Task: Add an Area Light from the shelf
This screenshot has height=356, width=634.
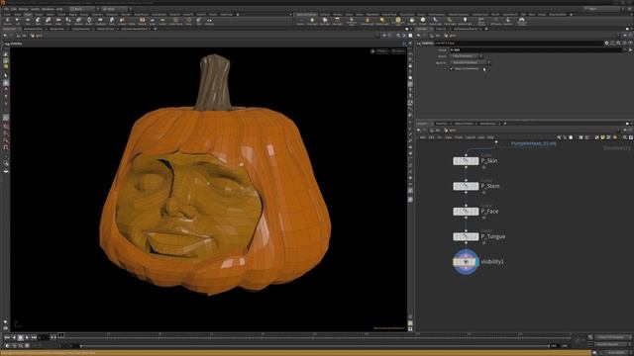Action: 337,21
